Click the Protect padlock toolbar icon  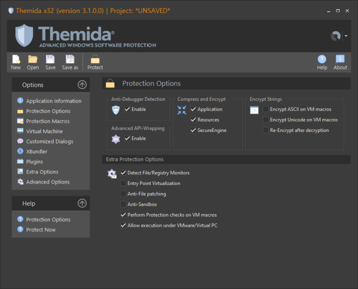pyautogui.click(x=95, y=60)
